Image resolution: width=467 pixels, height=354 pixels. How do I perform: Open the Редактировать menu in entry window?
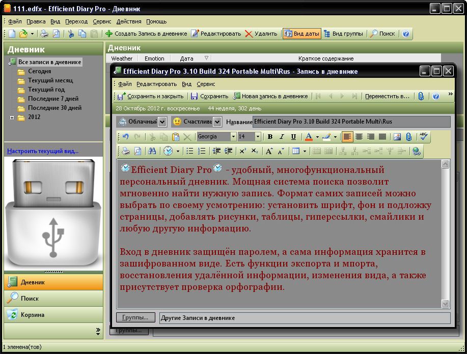tap(156, 84)
